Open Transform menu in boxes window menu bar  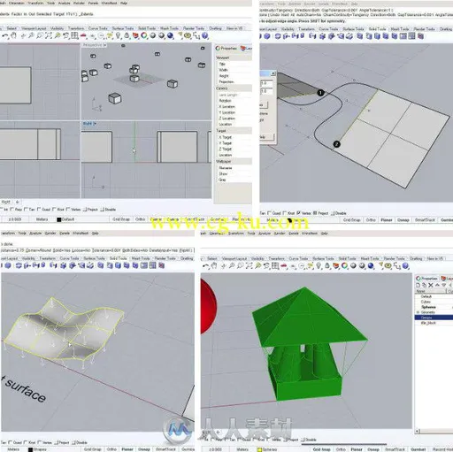36,3
